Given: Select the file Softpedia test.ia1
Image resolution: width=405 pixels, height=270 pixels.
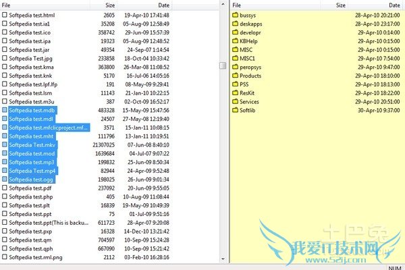Looking at the screenshot, I should [29, 24].
